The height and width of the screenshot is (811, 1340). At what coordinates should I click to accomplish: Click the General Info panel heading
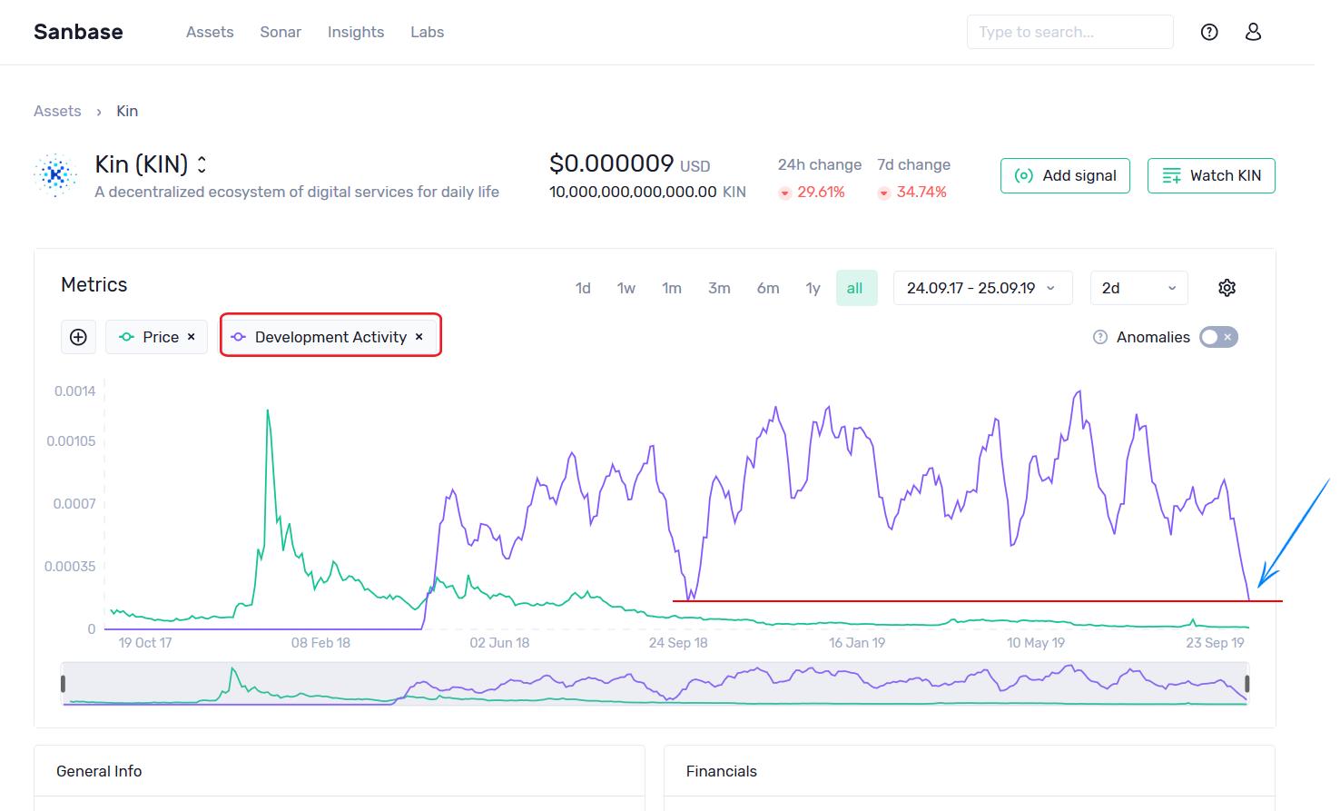[x=99, y=771]
